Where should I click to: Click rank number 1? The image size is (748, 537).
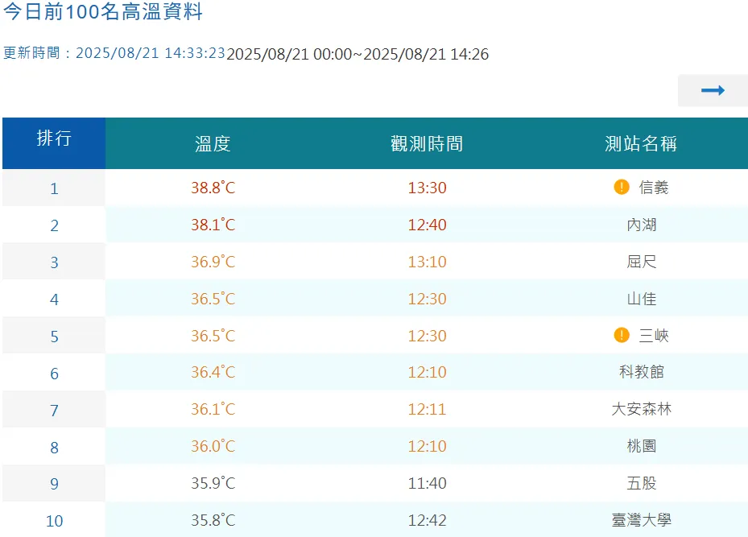[x=54, y=189]
